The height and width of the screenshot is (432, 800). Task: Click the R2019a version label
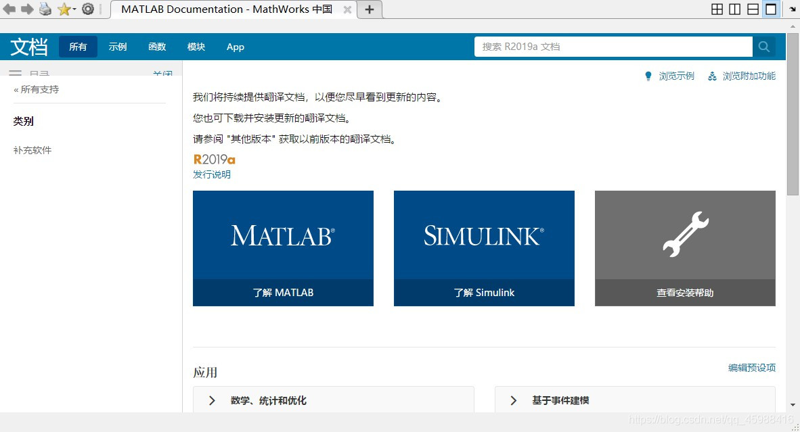215,160
